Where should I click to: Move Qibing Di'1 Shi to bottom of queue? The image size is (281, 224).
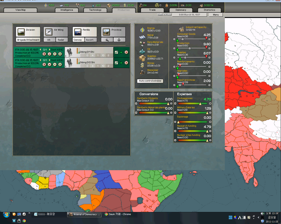[x=44, y=54]
